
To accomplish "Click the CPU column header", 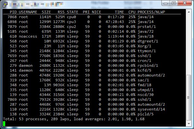I will [132, 12].
